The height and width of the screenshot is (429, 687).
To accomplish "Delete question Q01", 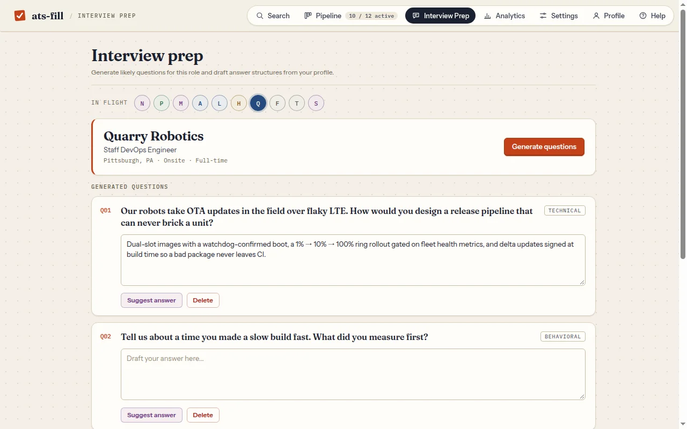I will point(203,300).
